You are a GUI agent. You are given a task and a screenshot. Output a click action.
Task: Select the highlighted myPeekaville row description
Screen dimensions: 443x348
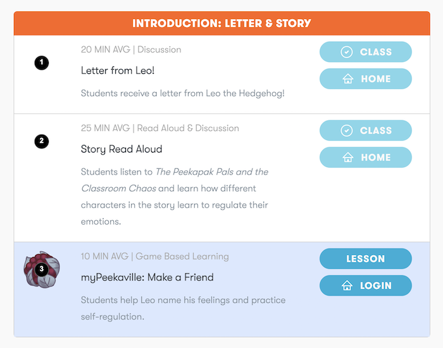click(183, 308)
